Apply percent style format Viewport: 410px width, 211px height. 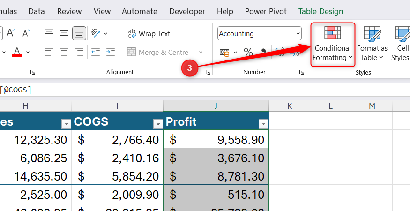click(x=248, y=52)
